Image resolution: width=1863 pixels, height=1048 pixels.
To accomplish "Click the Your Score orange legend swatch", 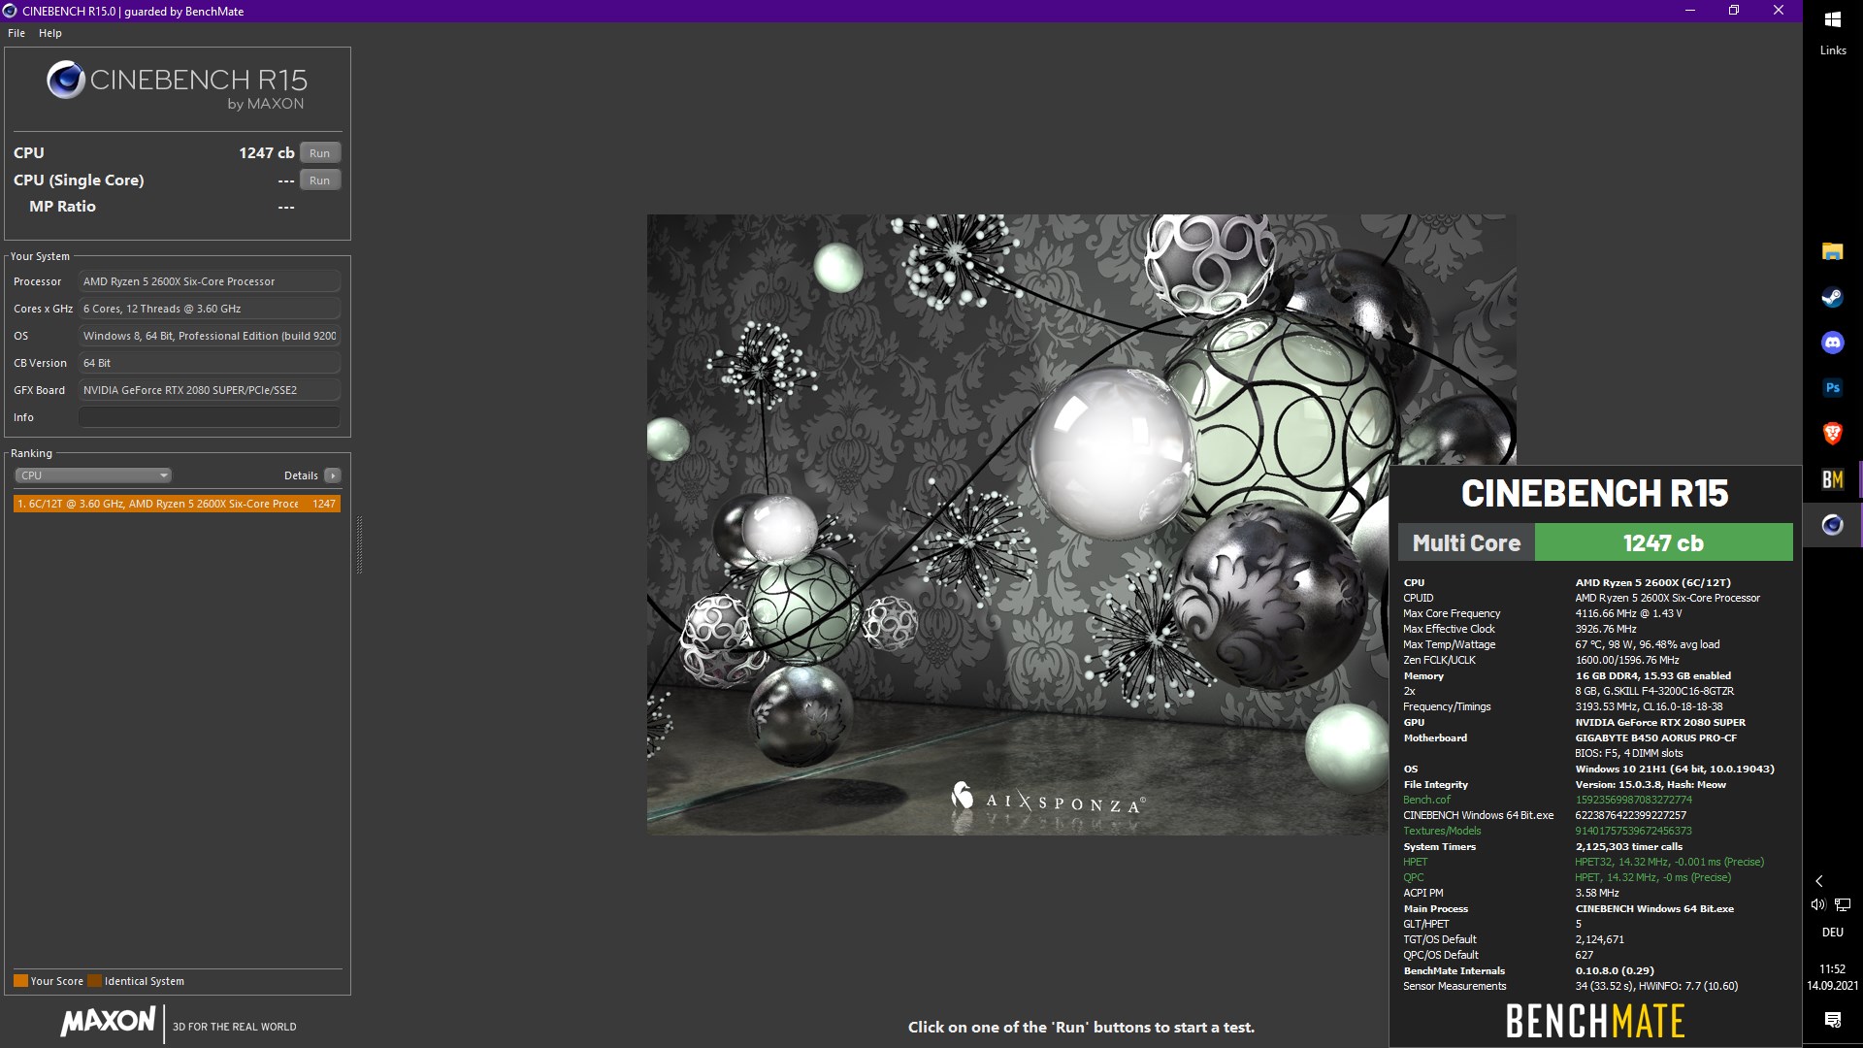I will click(x=20, y=980).
